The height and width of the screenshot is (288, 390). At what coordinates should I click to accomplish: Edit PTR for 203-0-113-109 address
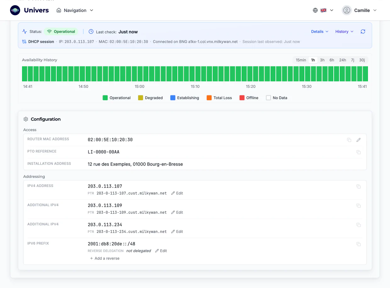click(x=177, y=212)
